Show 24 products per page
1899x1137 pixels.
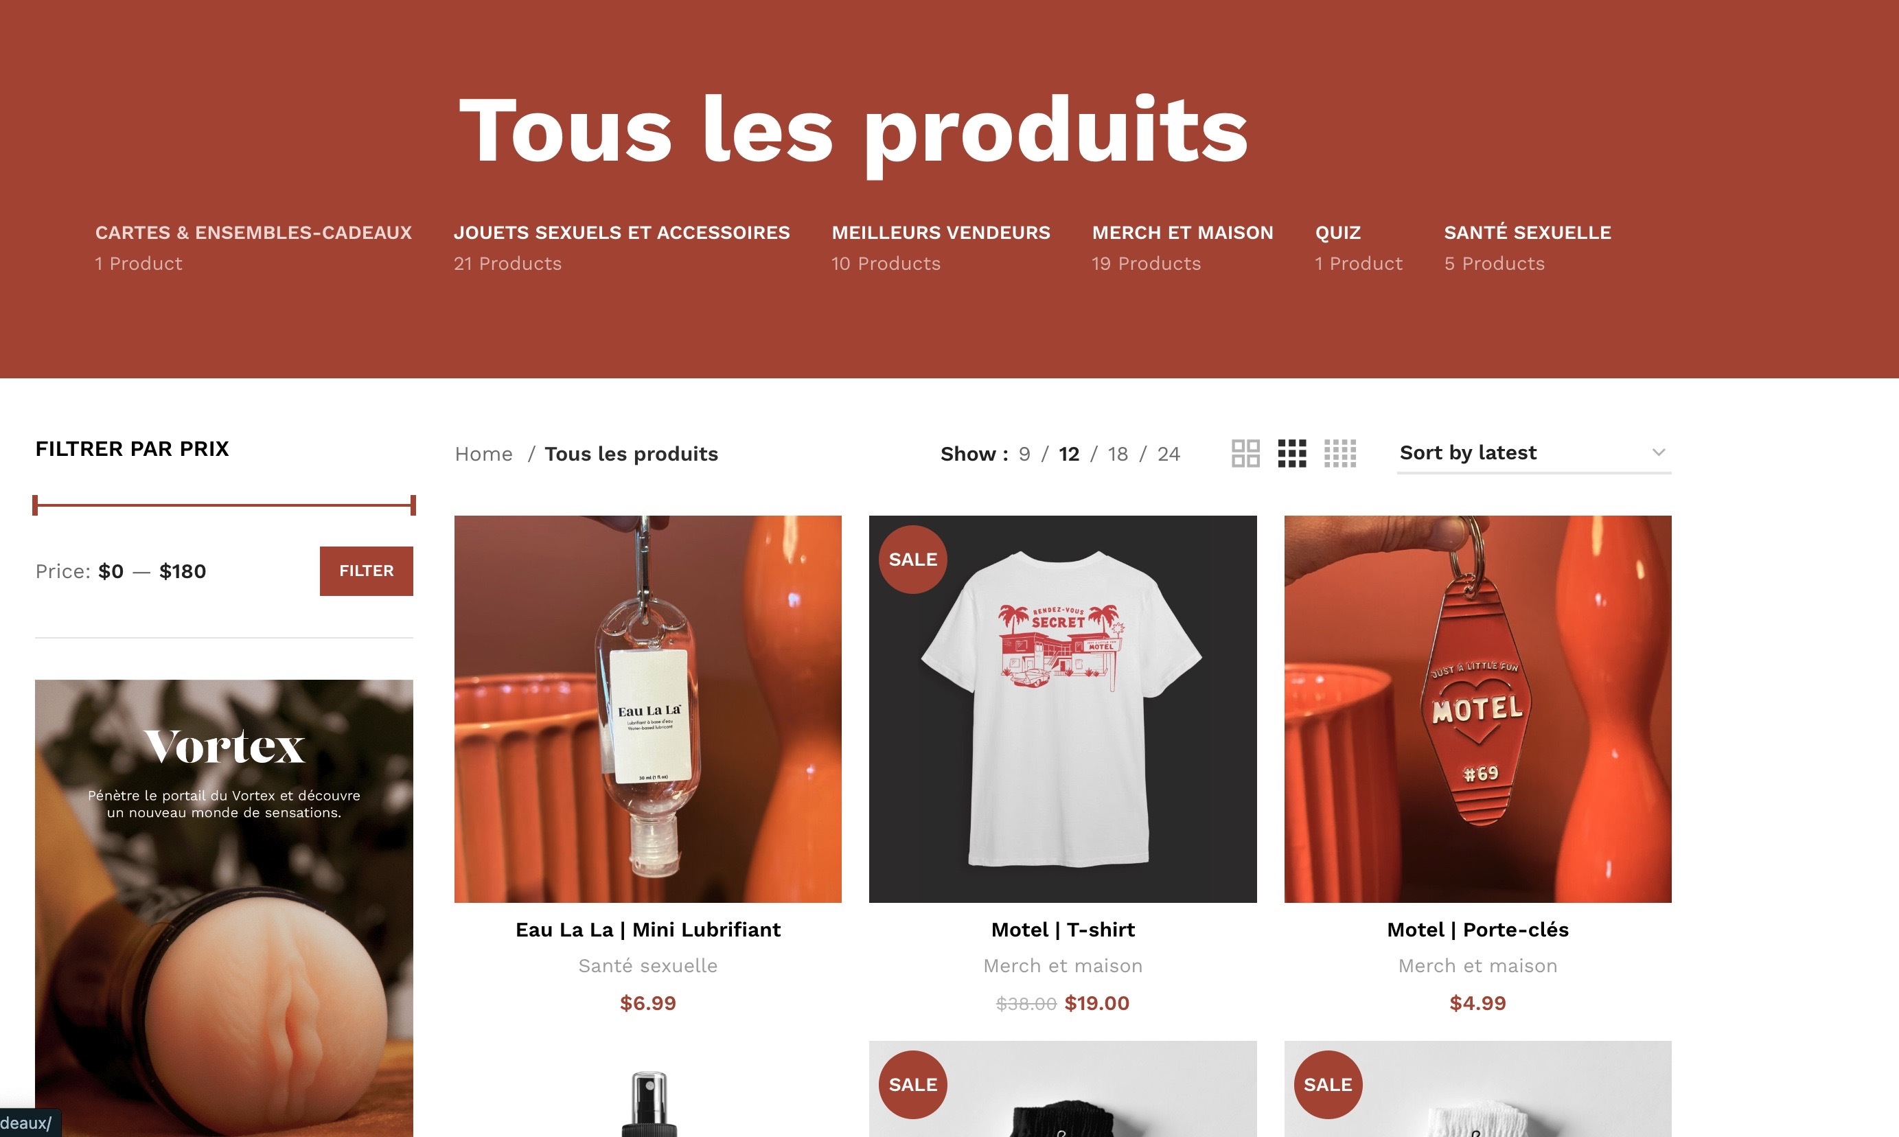click(1169, 455)
